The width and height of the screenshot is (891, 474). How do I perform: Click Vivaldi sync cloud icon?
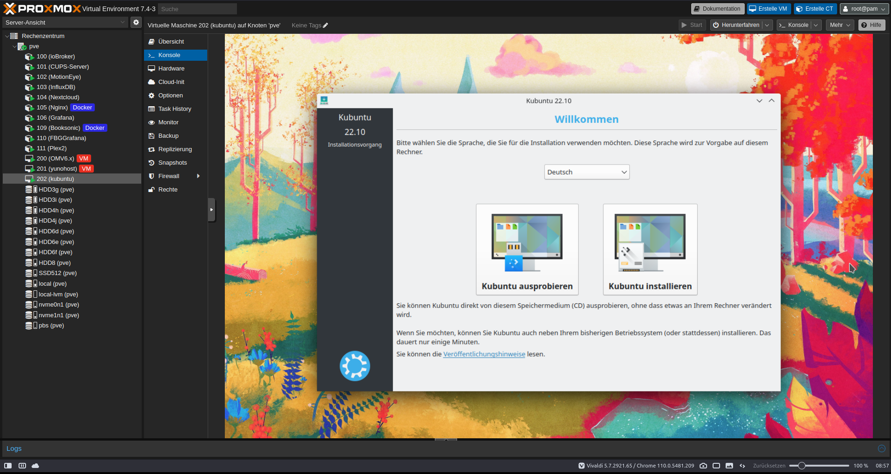(x=35, y=466)
